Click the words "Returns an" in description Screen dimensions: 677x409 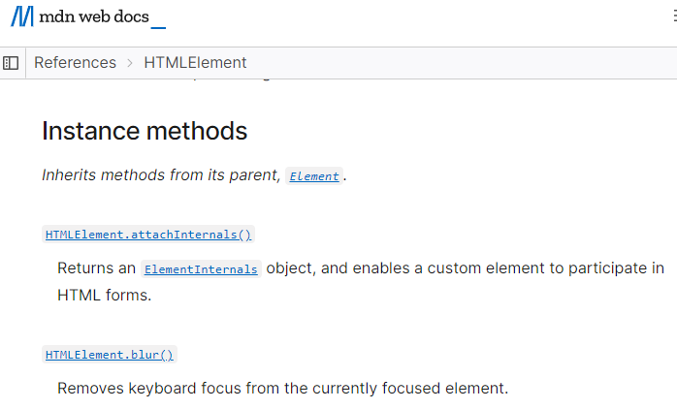(96, 268)
